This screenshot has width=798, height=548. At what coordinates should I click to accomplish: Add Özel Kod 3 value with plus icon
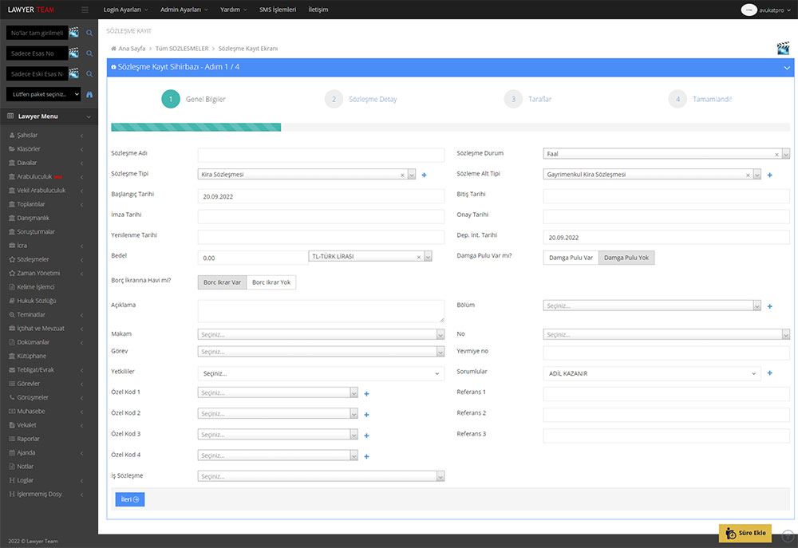pyautogui.click(x=366, y=436)
